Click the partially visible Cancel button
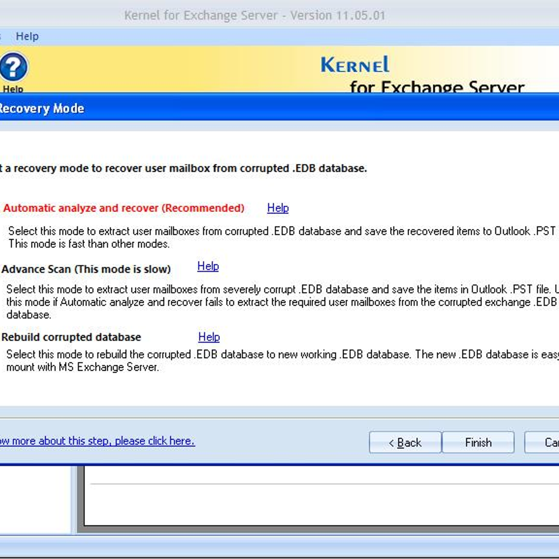 (x=542, y=442)
